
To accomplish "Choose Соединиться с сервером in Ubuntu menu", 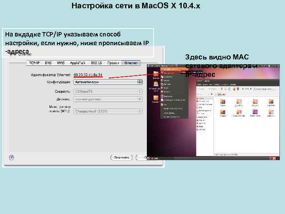I will 173,109.
